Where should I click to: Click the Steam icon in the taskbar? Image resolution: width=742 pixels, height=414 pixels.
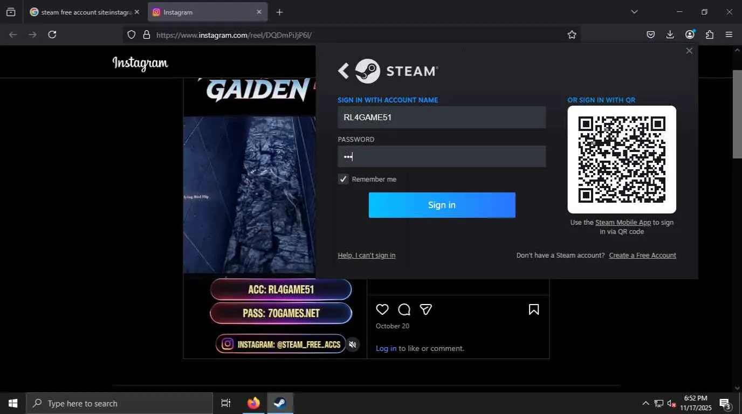[280, 403]
